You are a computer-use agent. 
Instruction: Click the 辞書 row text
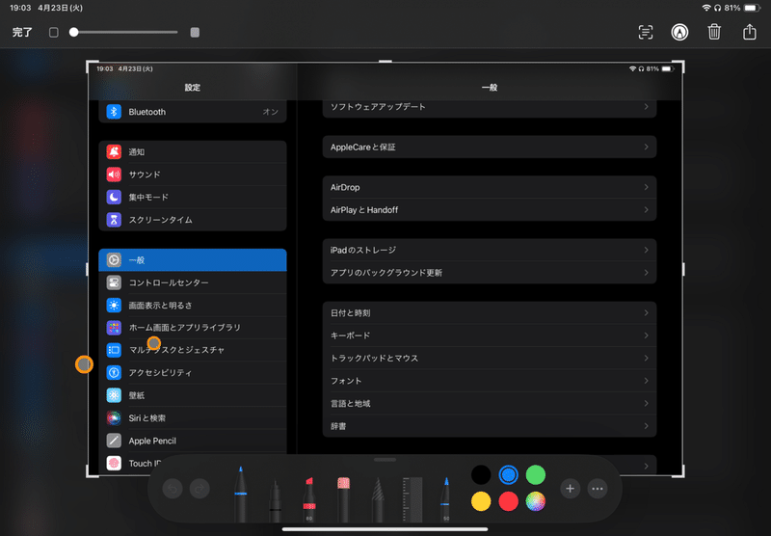(x=338, y=426)
